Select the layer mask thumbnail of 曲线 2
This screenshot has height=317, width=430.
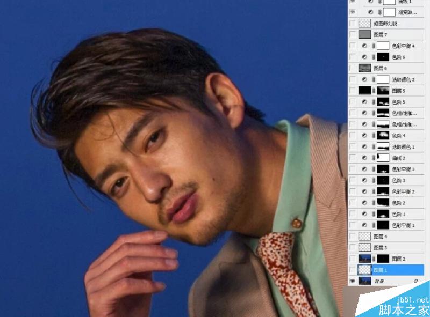[x=383, y=158]
